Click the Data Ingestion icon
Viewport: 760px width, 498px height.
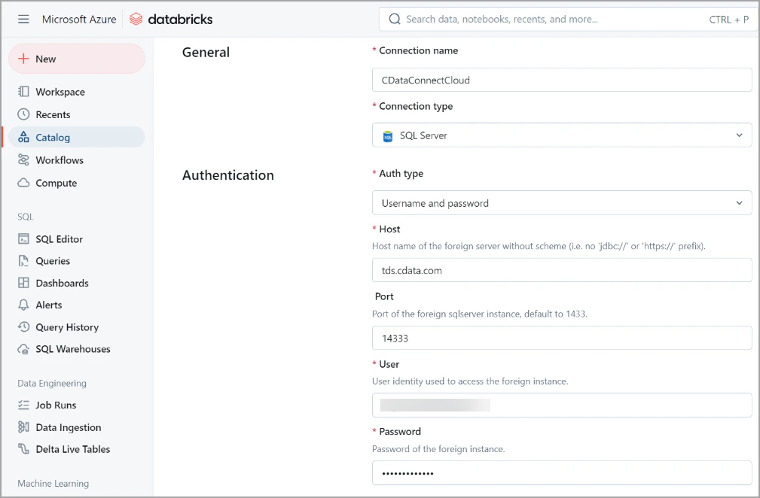coord(23,427)
